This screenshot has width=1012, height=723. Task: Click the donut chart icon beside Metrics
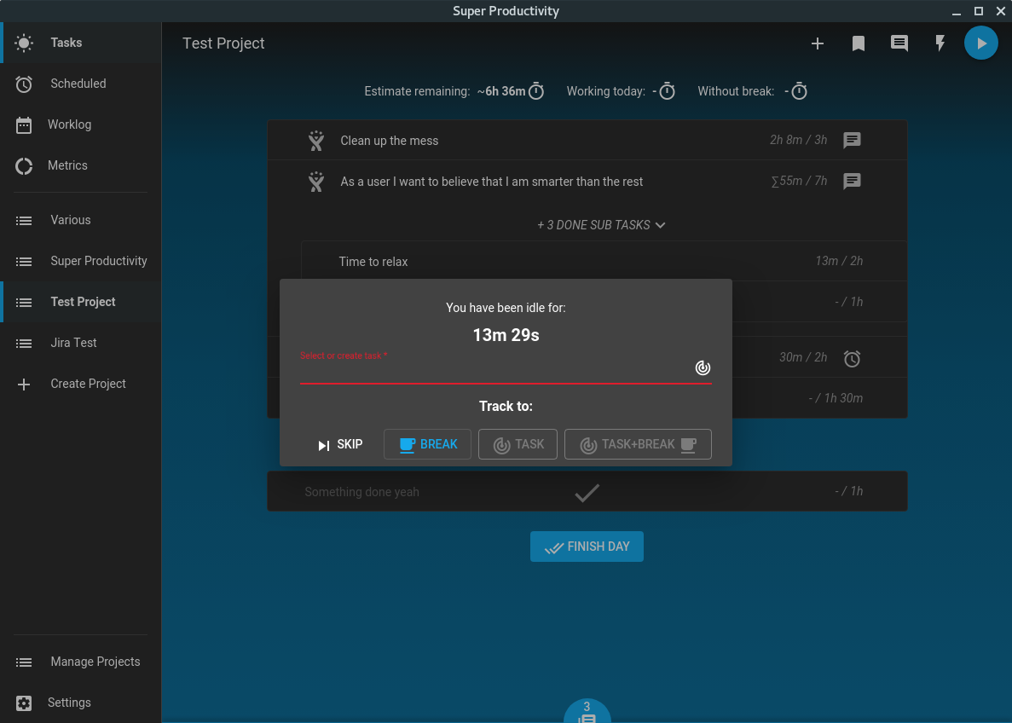point(24,166)
